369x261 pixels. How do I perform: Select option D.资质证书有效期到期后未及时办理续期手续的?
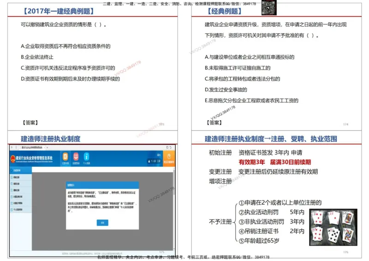click(x=71, y=79)
